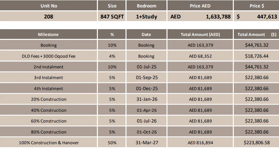Click the $18,726.44 amount cell
This screenshot has width=279, height=151.
pos(257,56)
